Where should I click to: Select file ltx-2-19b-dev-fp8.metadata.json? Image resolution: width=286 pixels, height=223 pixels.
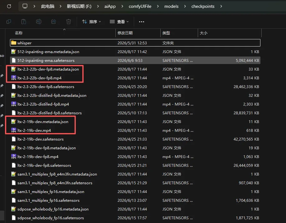[135, 148]
